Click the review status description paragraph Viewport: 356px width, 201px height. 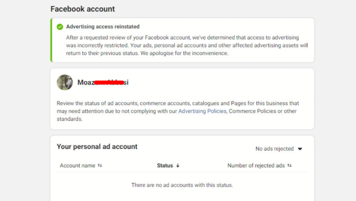[x=178, y=111]
